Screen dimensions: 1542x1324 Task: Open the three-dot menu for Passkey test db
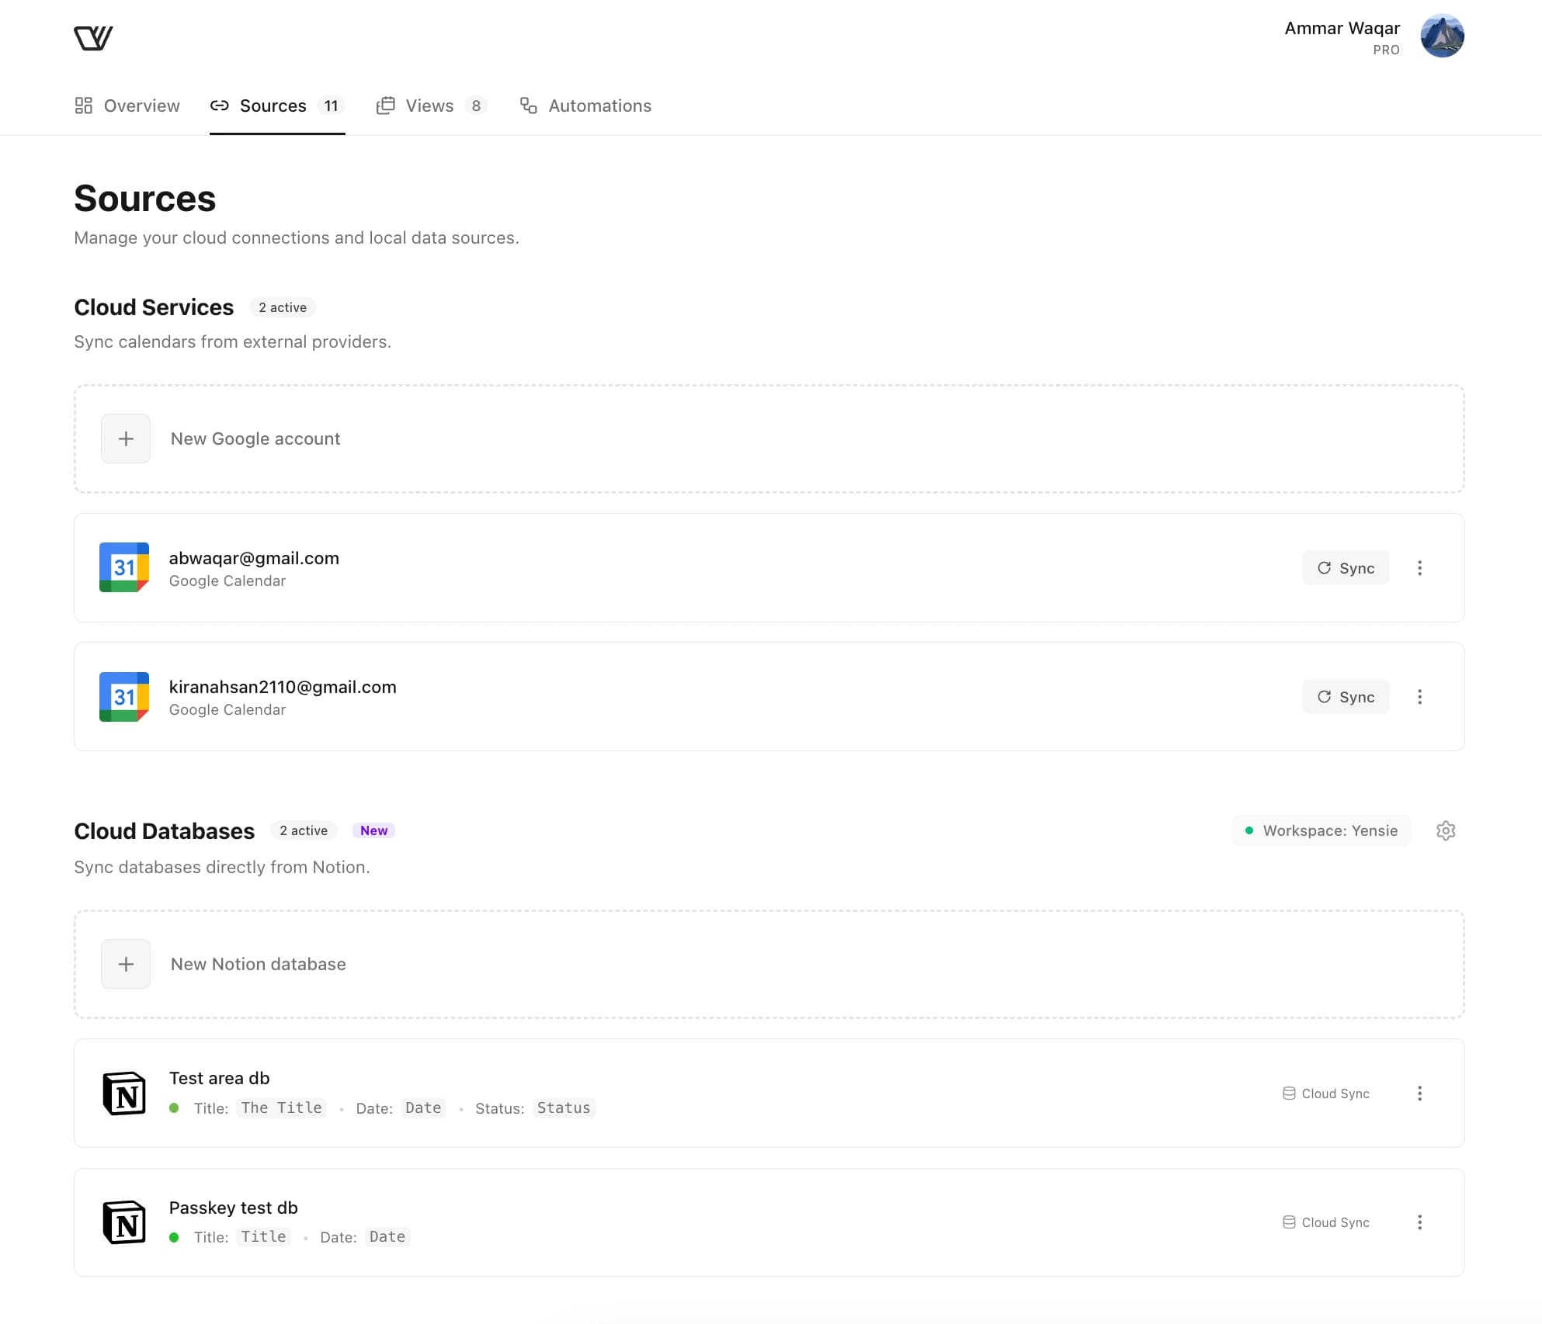coord(1419,1222)
